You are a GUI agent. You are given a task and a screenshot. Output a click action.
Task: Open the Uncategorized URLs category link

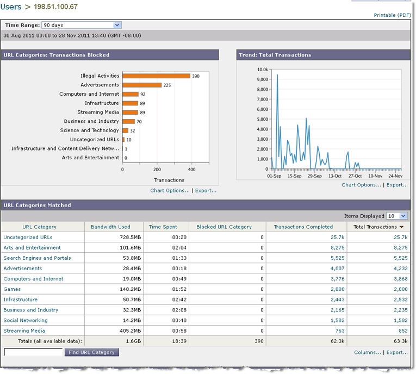(x=28, y=237)
